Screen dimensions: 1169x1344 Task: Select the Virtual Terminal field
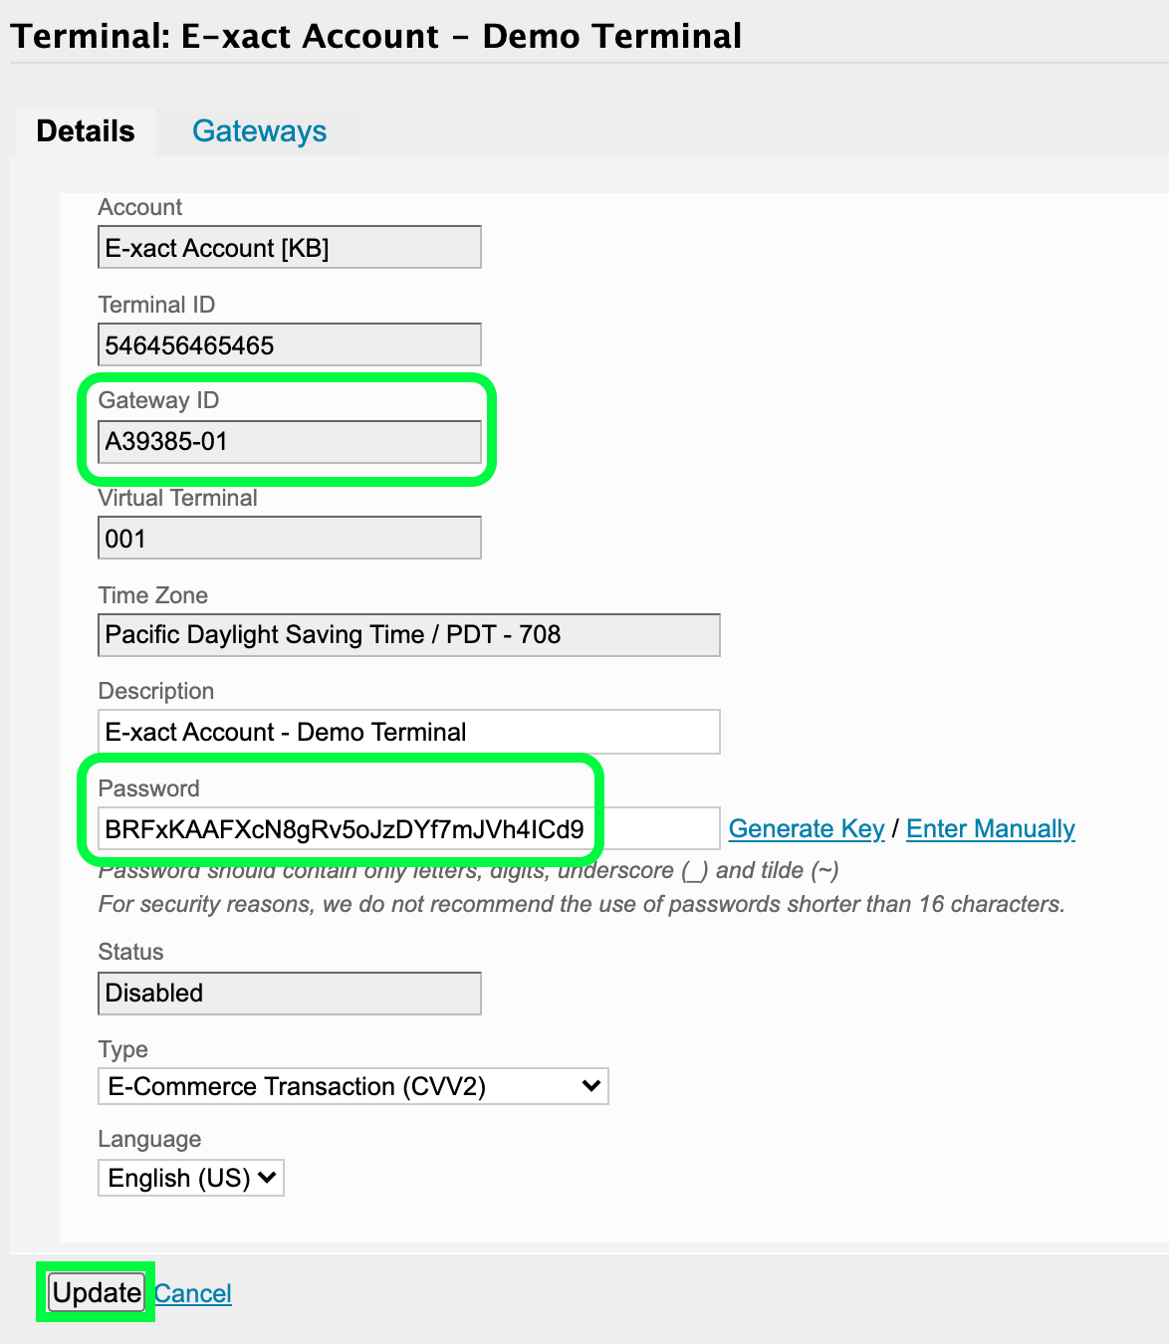[289, 538]
